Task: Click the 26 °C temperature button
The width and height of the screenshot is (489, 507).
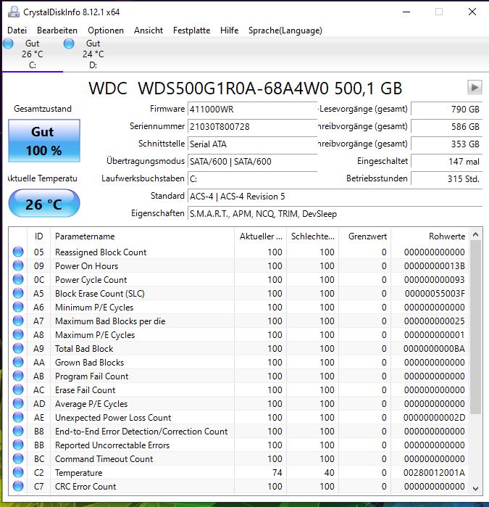Action: pos(44,203)
